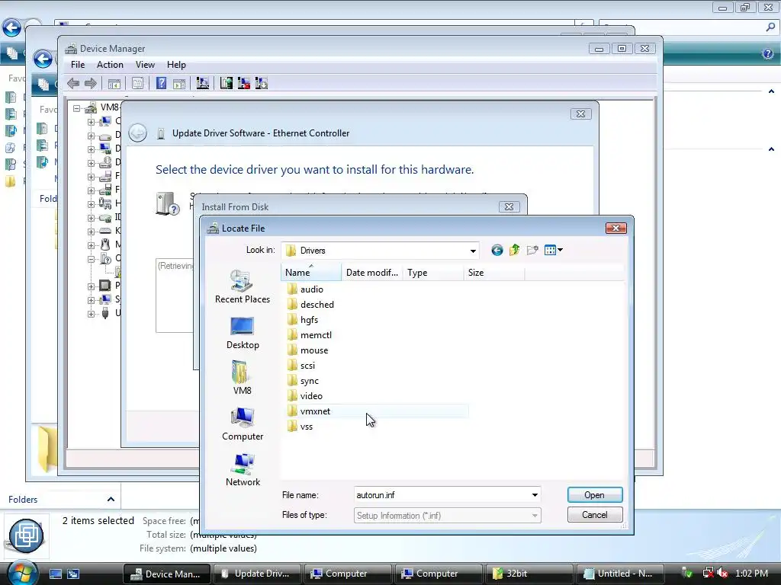Close the Locate File dialog
The height and width of the screenshot is (585, 781).
click(x=616, y=228)
